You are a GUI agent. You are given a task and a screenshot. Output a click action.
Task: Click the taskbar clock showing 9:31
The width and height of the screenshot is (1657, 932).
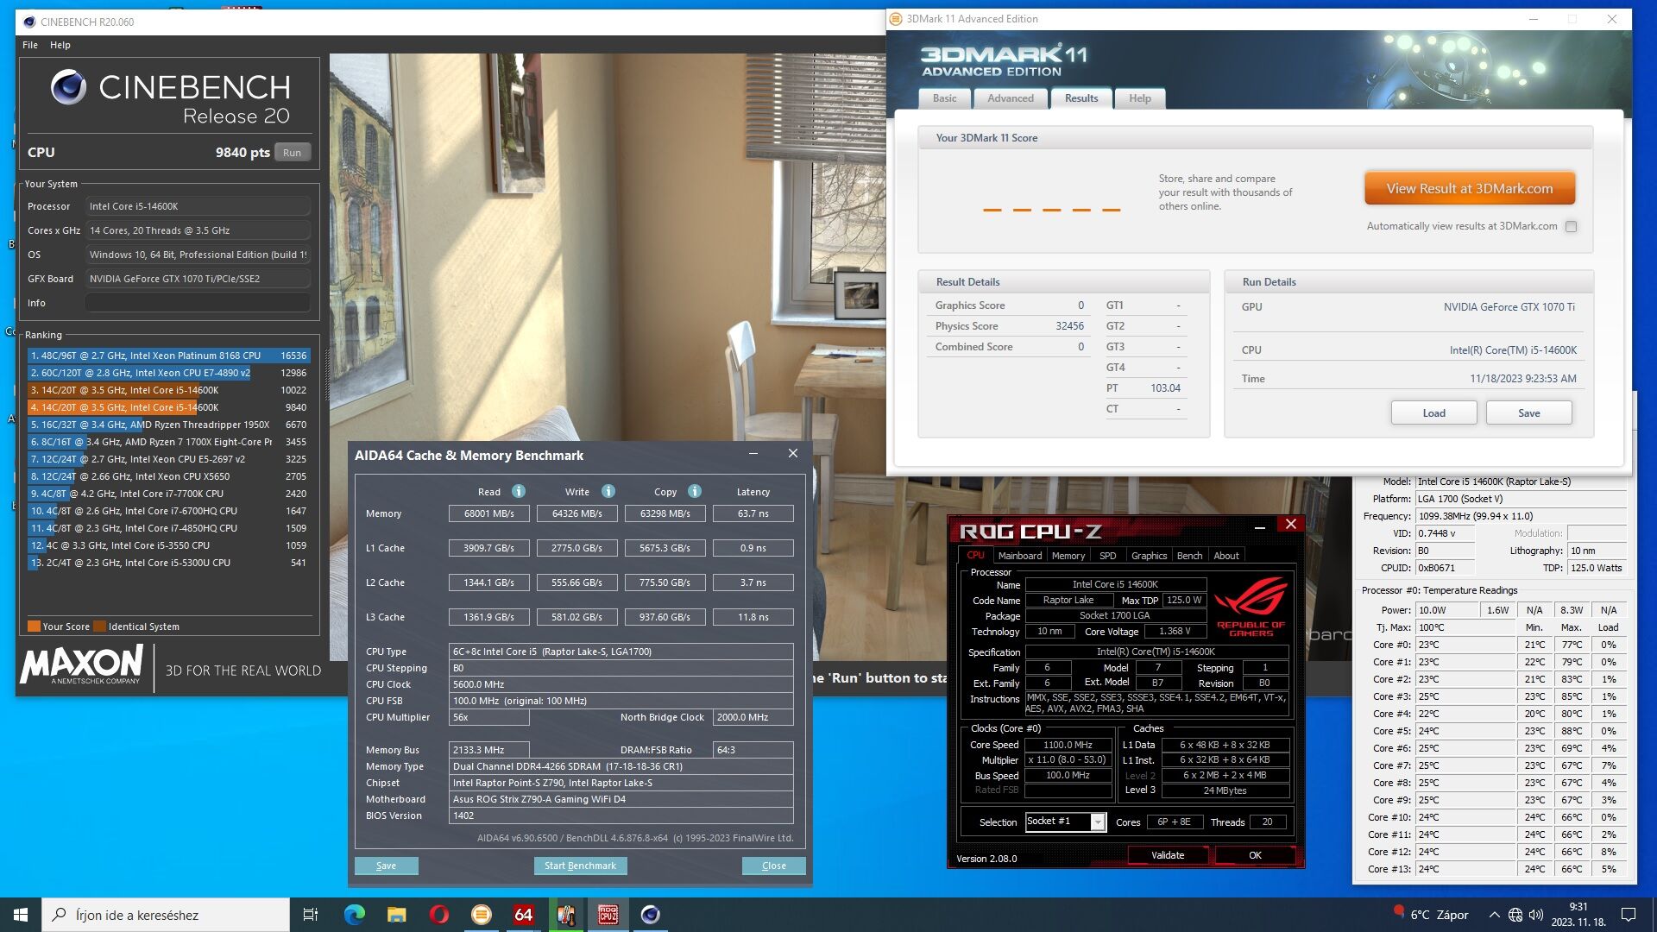click(x=1578, y=915)
